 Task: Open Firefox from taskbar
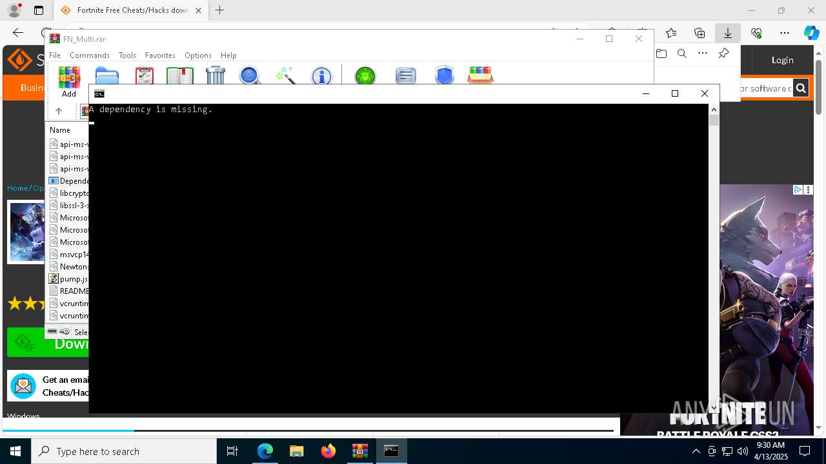(x=328, y=451)
